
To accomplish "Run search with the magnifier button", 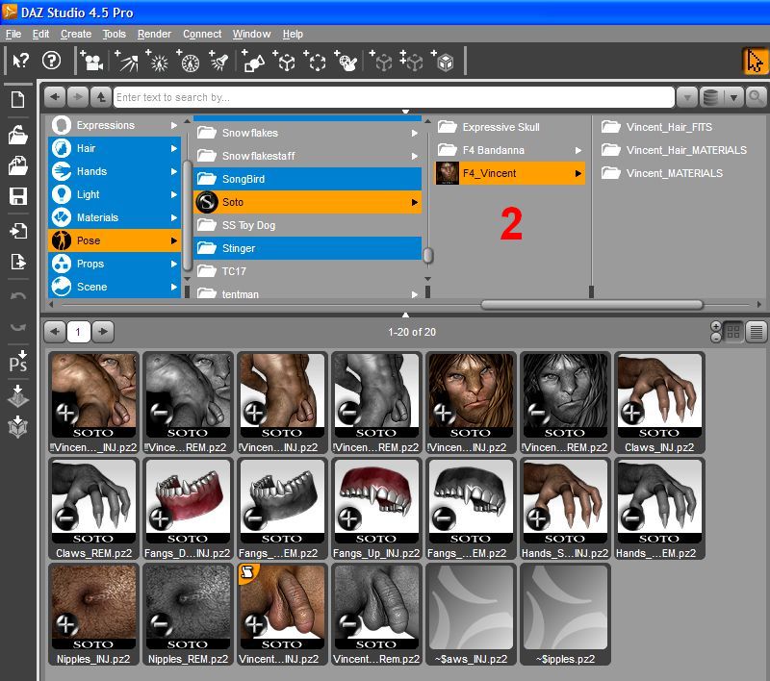I will 757,98.
